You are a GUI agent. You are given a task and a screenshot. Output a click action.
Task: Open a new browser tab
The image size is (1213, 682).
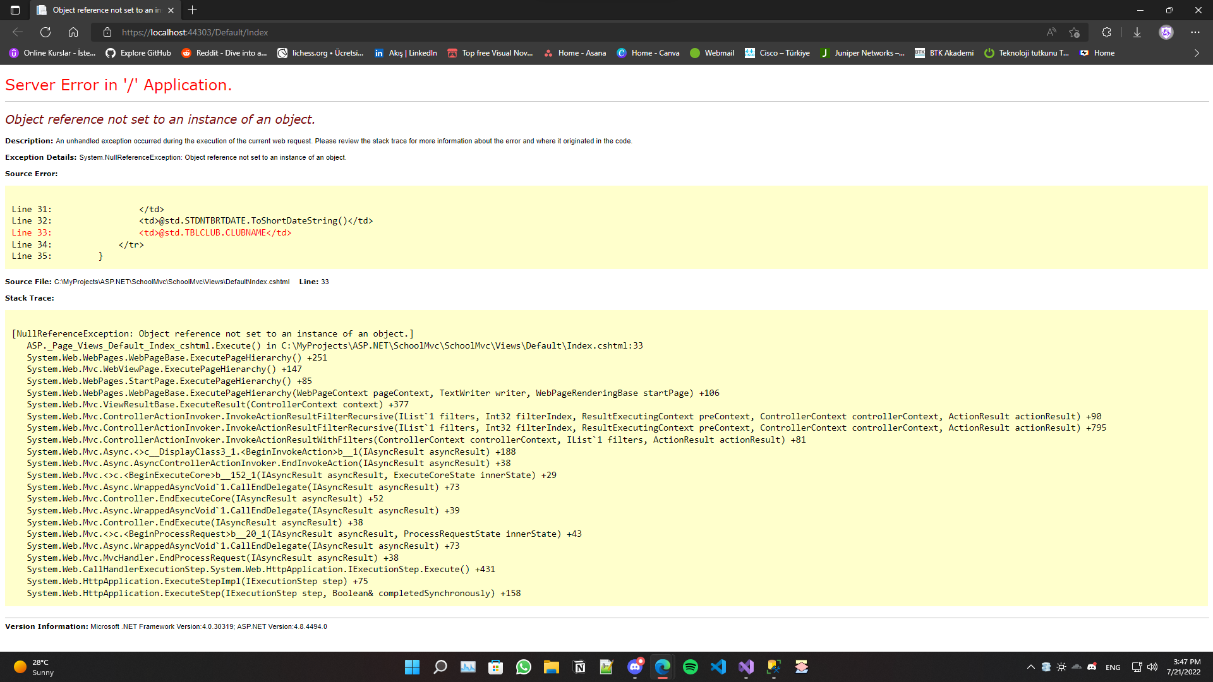[193, 10]
